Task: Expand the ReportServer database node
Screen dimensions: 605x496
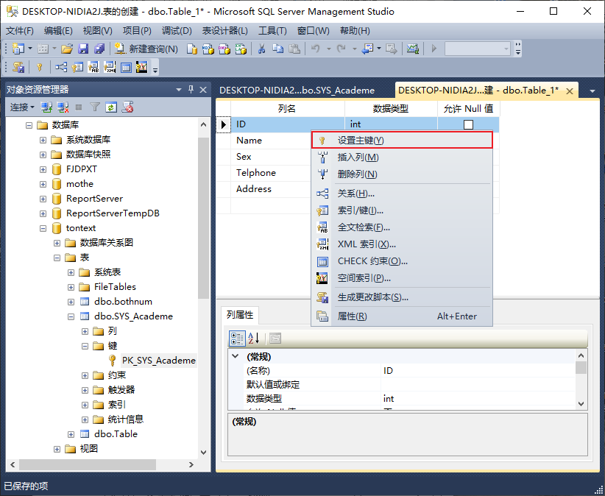Action: (x=43, y=199)
